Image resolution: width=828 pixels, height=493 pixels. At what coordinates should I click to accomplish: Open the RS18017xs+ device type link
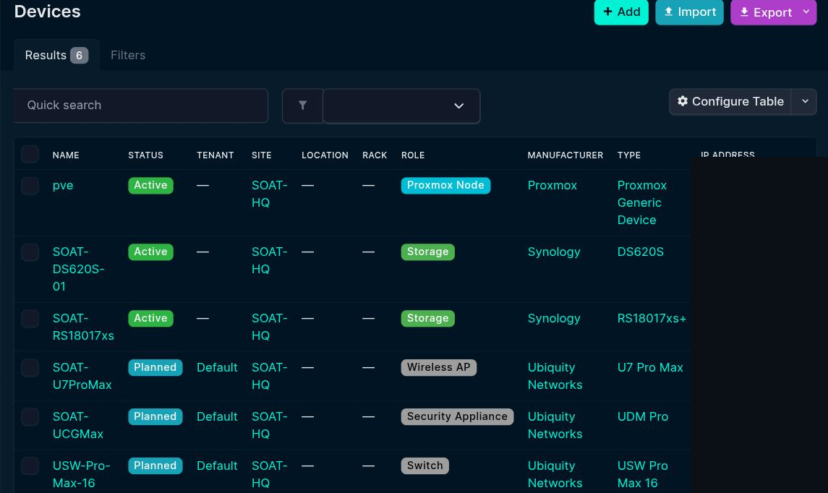point(652,318)
